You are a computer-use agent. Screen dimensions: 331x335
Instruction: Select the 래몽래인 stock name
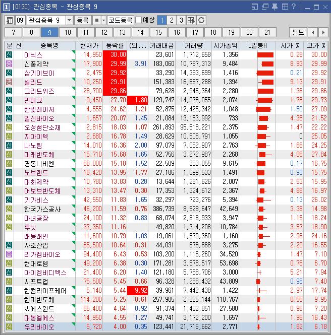click(36, 236)
